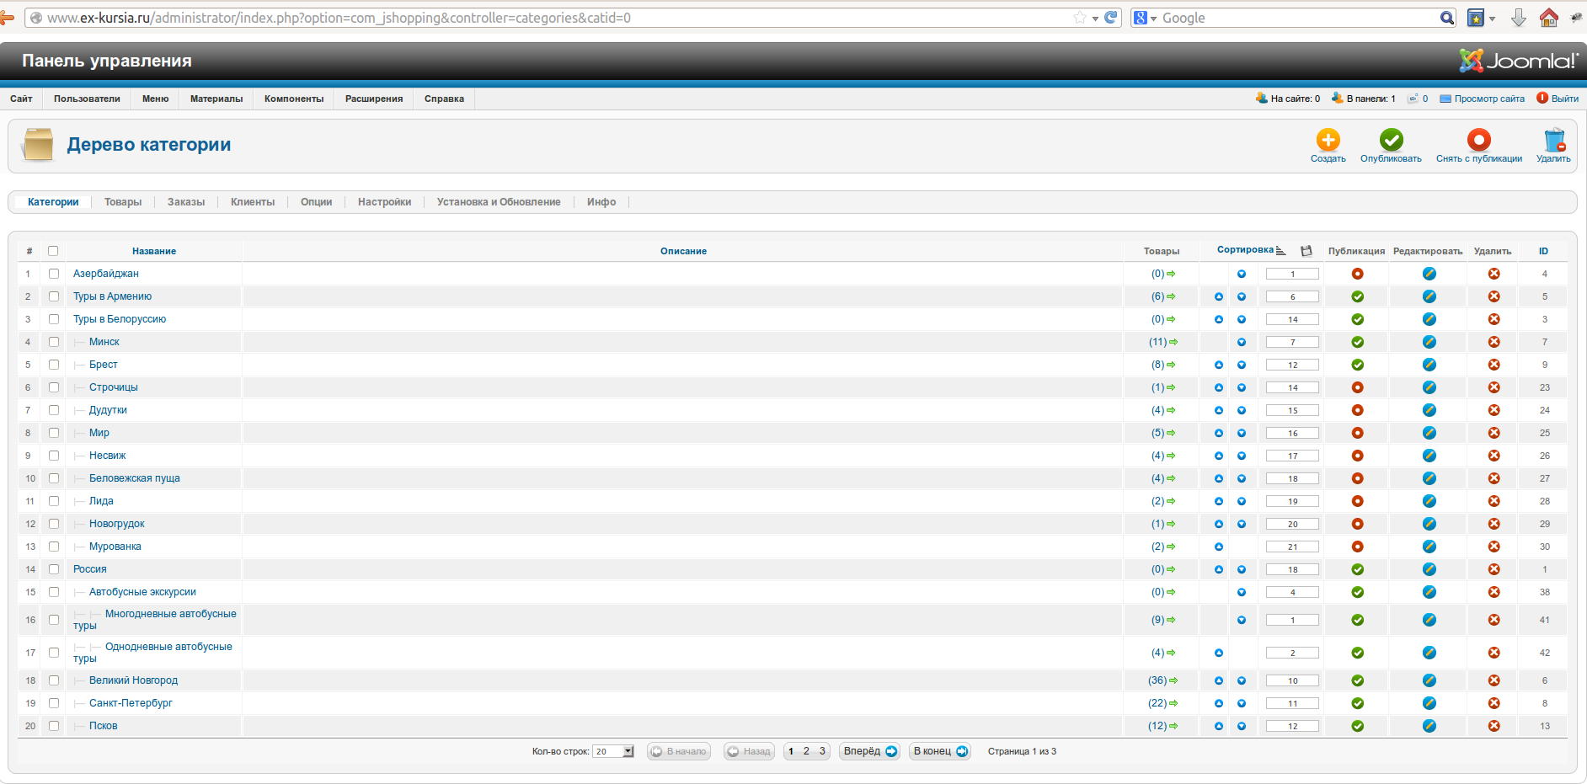Go to the browser home page icon
The image size is (1587, 784).
pos(1548,18)
